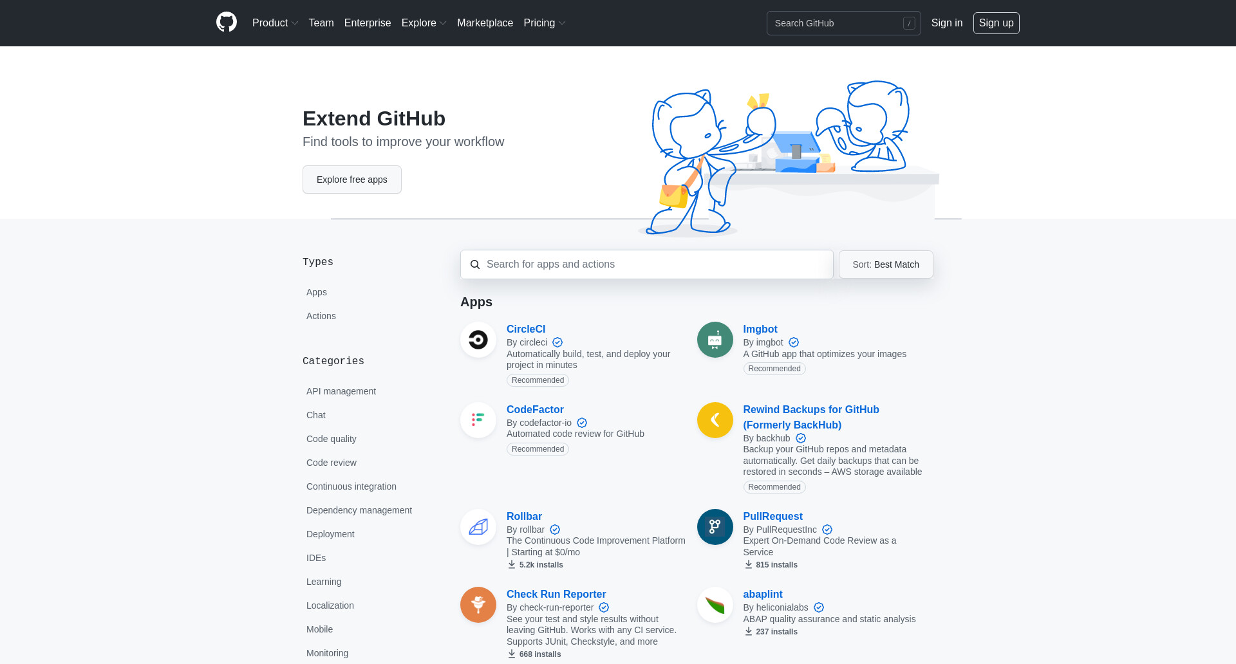
Task: Click verified badge next to codefactor-io
Action: coord(582,423)
